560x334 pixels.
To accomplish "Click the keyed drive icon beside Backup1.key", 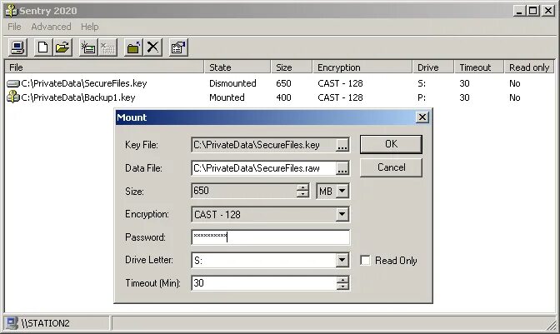I will pyautogui.click(x=13, y=97).
